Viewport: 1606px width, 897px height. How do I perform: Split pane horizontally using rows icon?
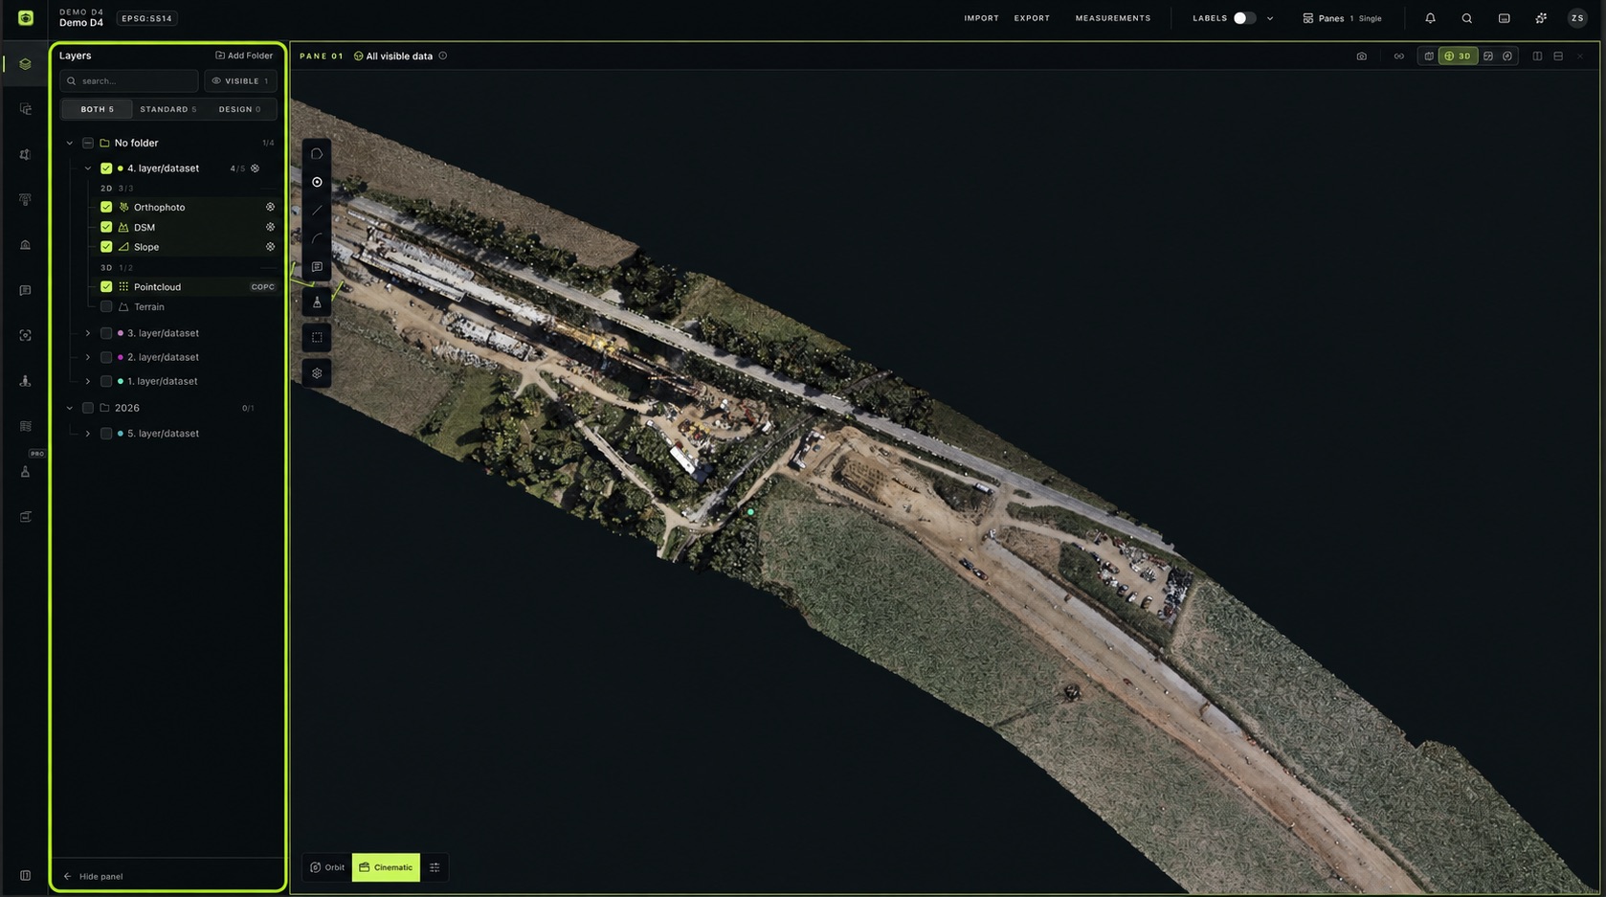pyautogui.click(x=1558, y=56)
